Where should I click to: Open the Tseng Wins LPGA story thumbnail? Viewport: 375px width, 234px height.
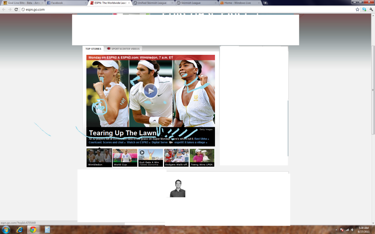(202, 158)
